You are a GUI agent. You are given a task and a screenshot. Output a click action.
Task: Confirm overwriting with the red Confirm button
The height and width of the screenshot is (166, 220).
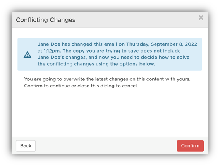[190, 146]
